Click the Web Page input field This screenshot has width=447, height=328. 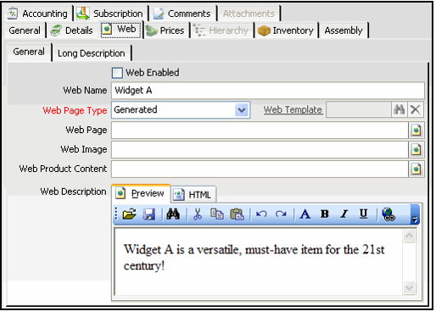coord(260,131)
